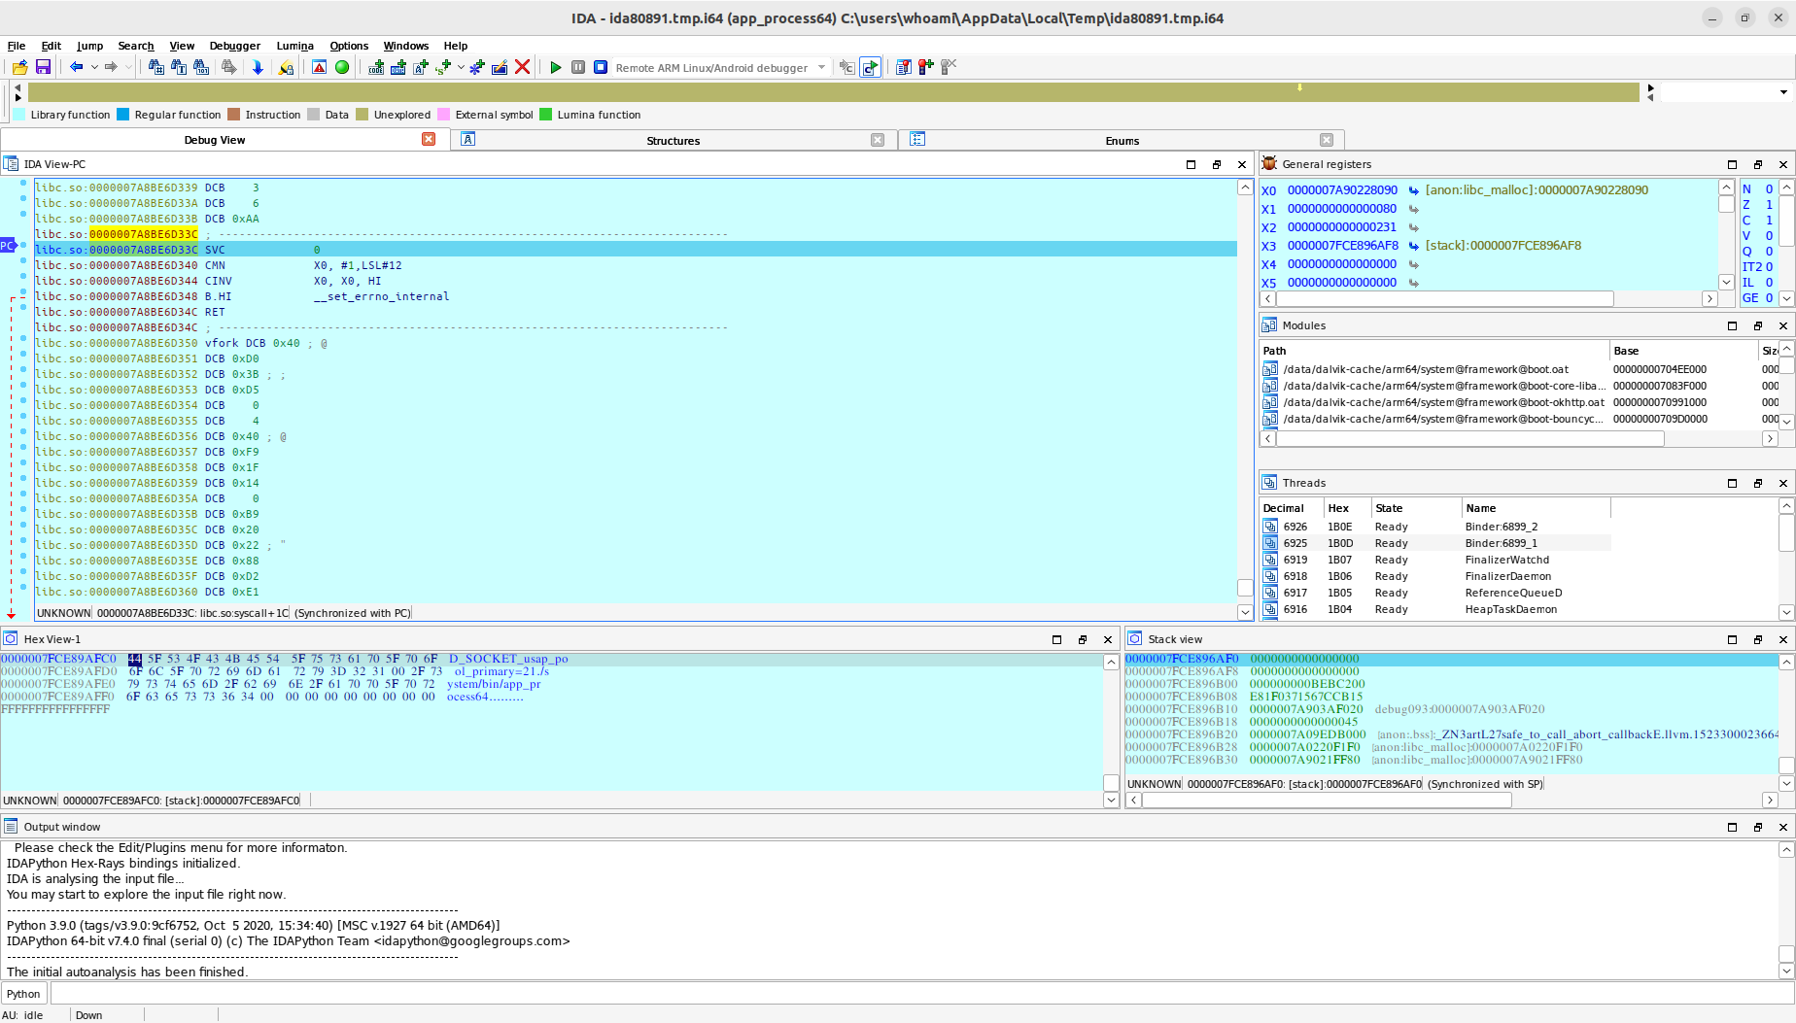Switch to the Structures tab

tap(673, 140)
